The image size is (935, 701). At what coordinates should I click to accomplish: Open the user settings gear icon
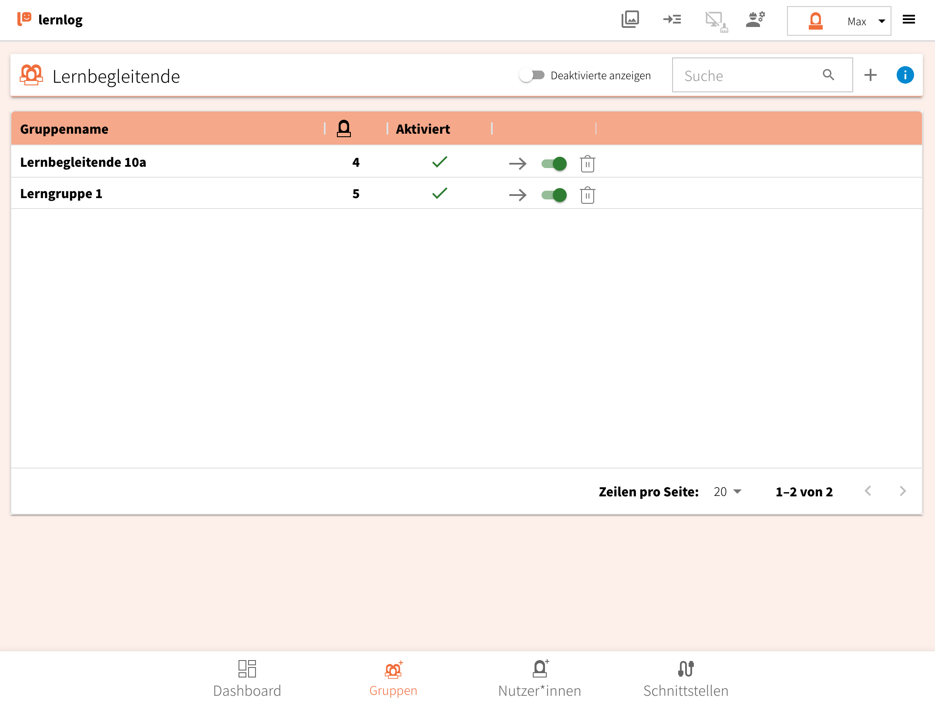pyautogui.click(x=755, y=20)
